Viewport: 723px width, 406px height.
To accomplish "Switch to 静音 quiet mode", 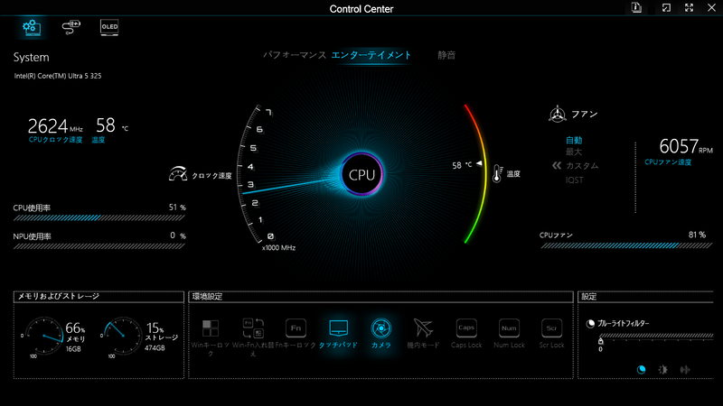I will (x=446, y=55).
